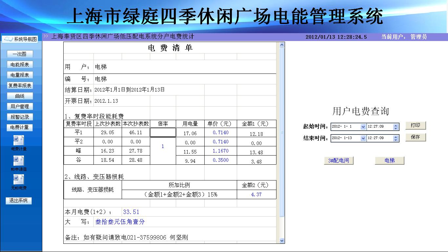
Task: Open the 无MD电费 Word document icon
Action: 18,179
